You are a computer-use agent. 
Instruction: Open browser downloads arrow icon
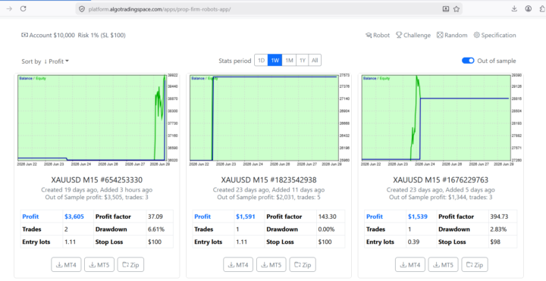(x=514, y=9)
